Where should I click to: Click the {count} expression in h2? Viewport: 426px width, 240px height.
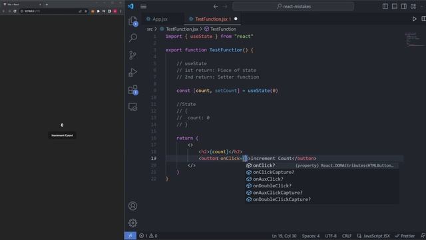click(219, 151)
